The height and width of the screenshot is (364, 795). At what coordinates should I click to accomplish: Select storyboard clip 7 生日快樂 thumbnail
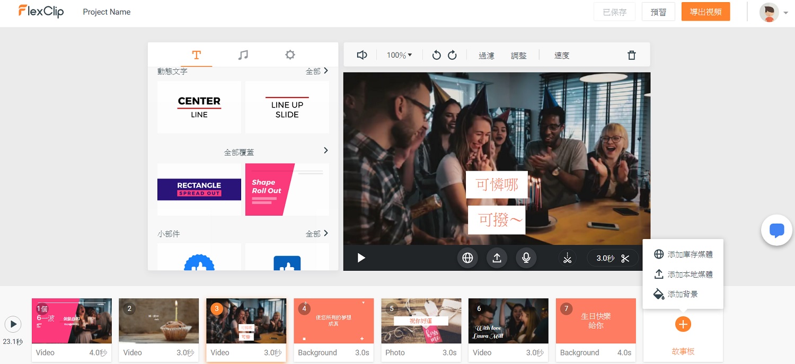click(x=596, y=321)
